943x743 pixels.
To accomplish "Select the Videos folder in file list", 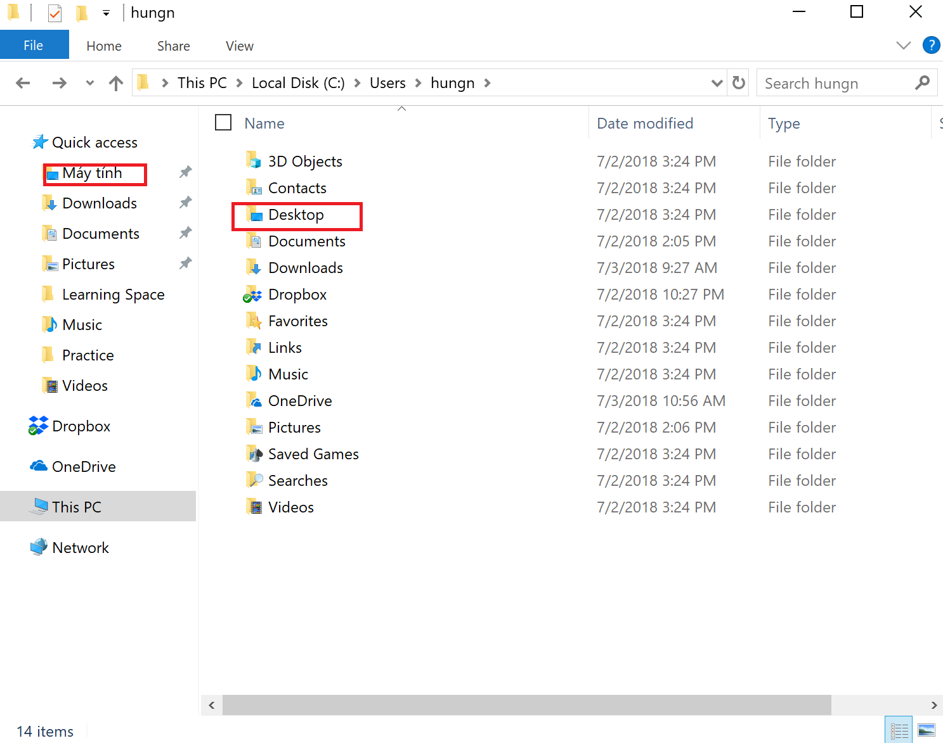I will (291, 507).
